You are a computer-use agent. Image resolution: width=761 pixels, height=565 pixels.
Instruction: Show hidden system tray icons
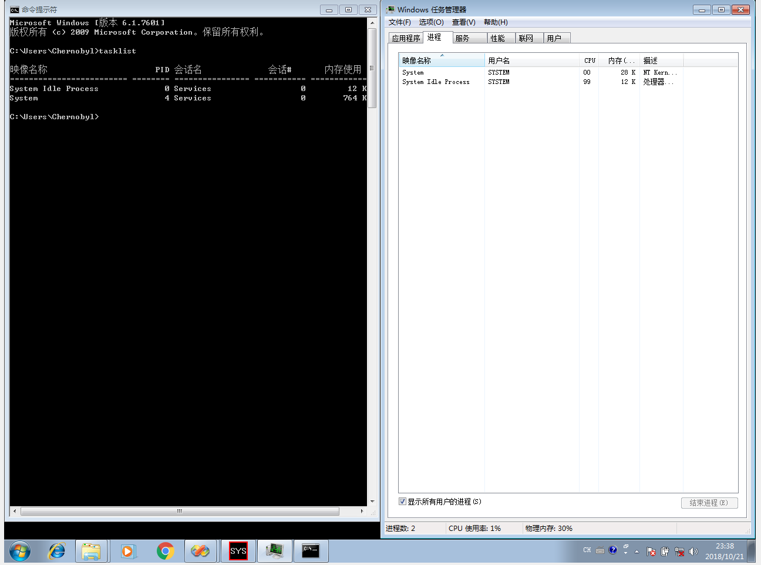pyautogui.click(x=637, y=551)
